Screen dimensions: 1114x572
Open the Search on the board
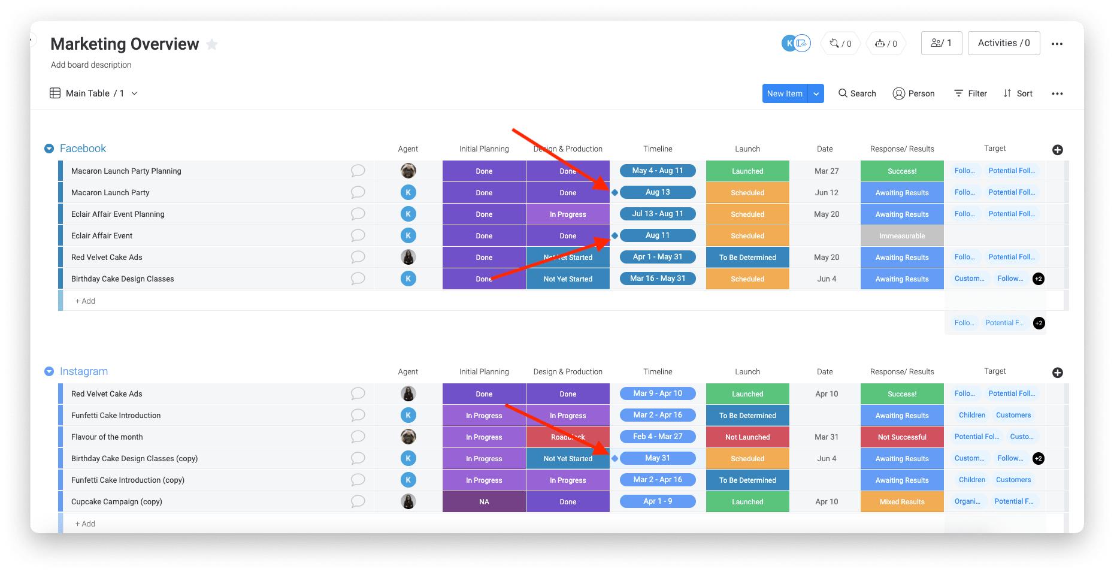click(x=856, y=93)
